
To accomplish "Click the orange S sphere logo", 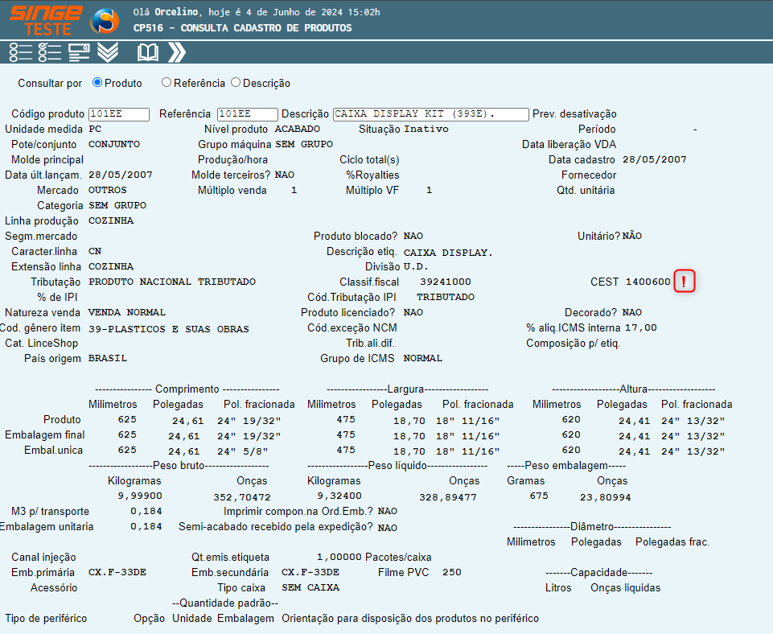I will click(x=105, y=21).
